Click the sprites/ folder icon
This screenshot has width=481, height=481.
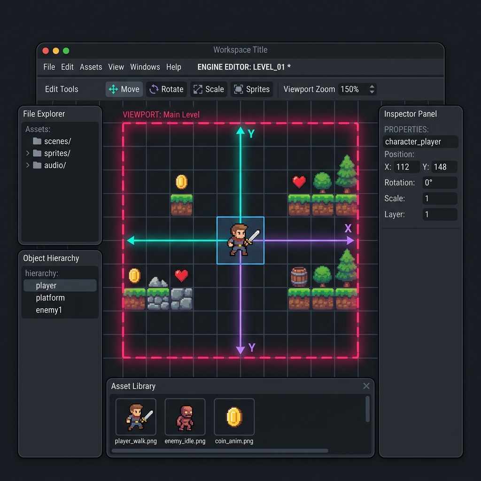point(37,153)
